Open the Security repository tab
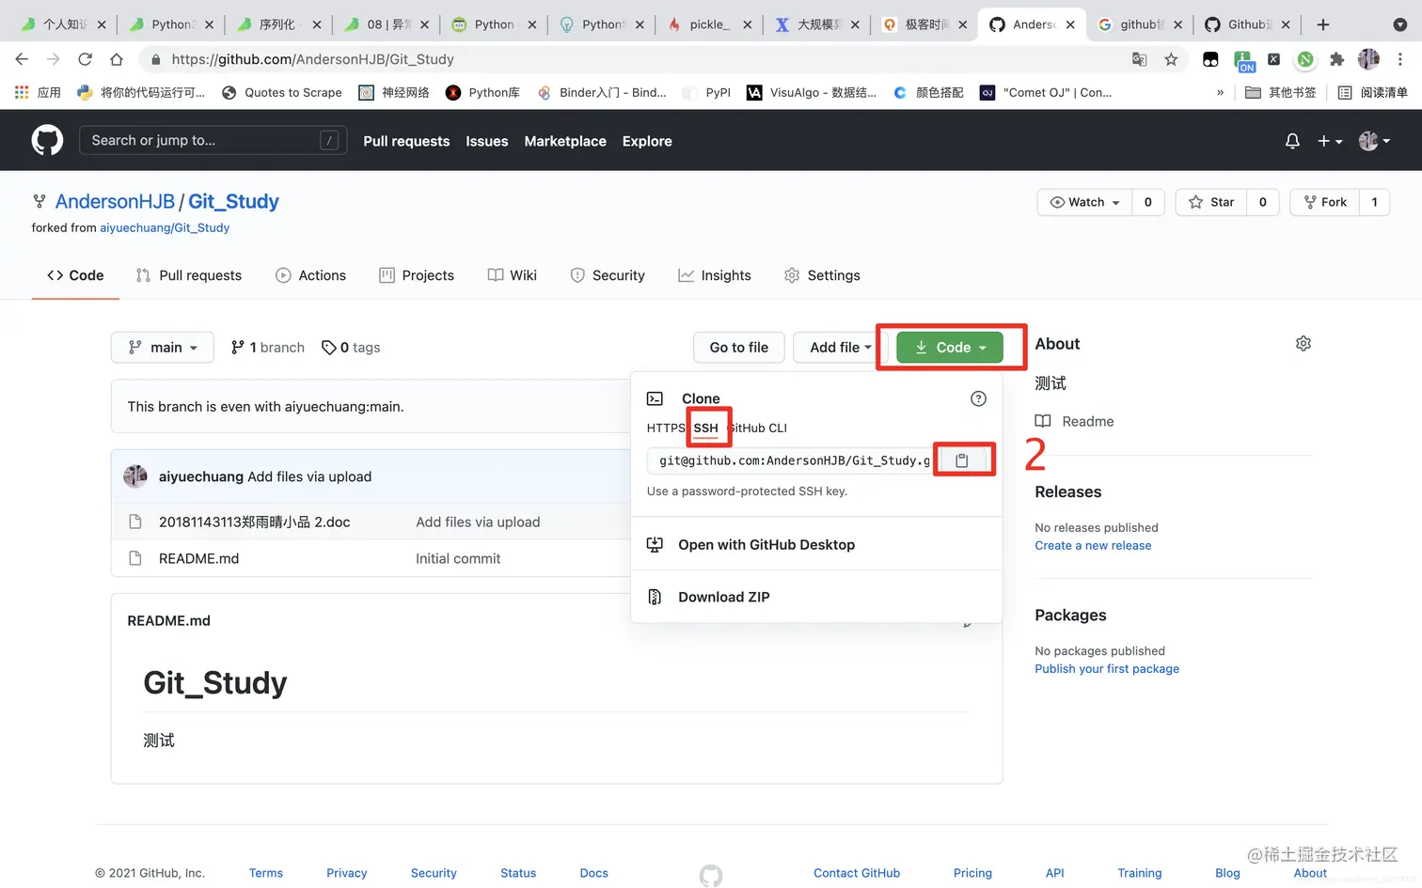Screen dimensions: 1422x888 point(608,275)
